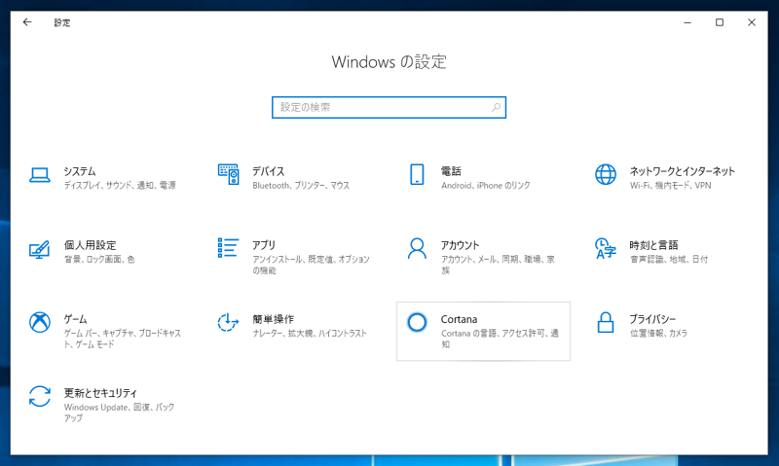This screenshot has height=466, width=779.
Task: Click 'アンインストール、既定値、オプションの機能' description
Action: 311,265
